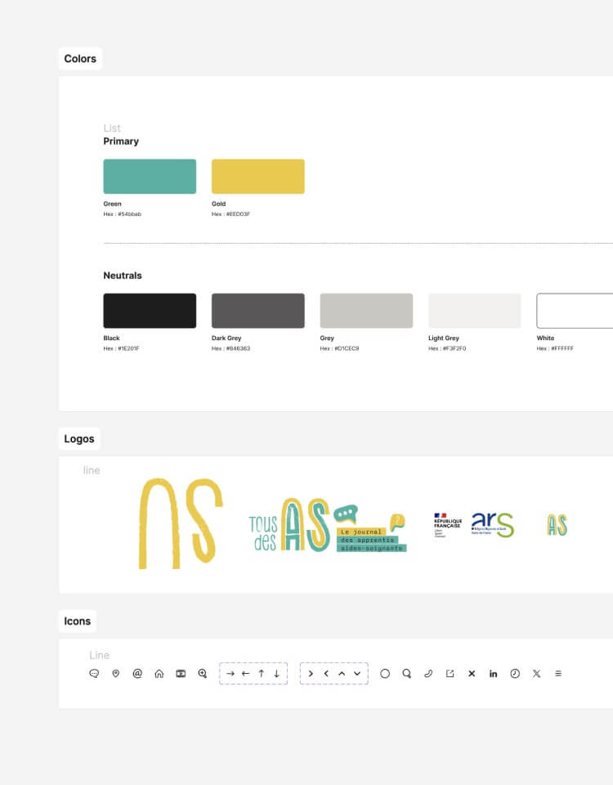Click the Logos section label
Image resolution: width=613 pixels, height=785 pixels.
79,438
